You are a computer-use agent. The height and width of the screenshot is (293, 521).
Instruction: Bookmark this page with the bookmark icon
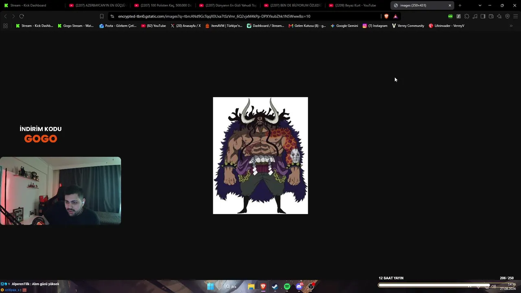(x=102, y=16)
